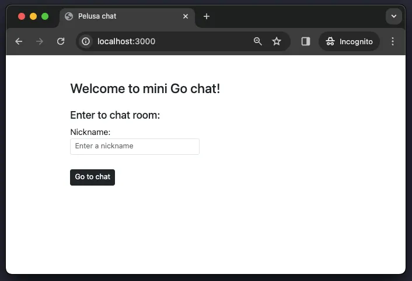Screen dimensions: 412x281
Task: Click the Nickname label text
Action: click(x=90, y=132)
